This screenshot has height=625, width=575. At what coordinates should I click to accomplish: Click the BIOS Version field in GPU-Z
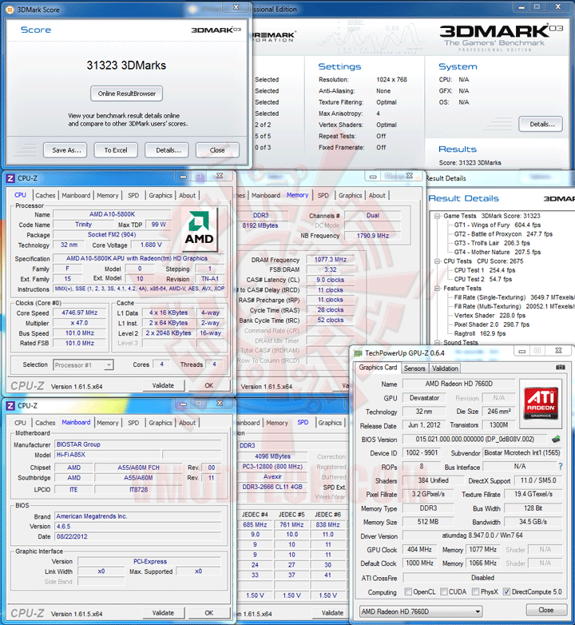click(x=475, y=440)
